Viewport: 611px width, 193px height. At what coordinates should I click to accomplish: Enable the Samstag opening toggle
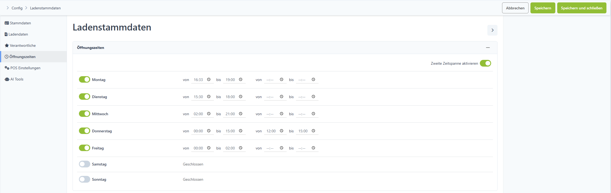(x=85, y=164)
